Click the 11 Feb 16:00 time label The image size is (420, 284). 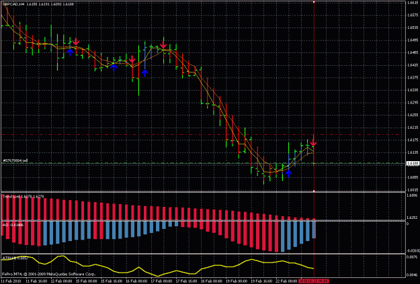[x=35, y=281]
